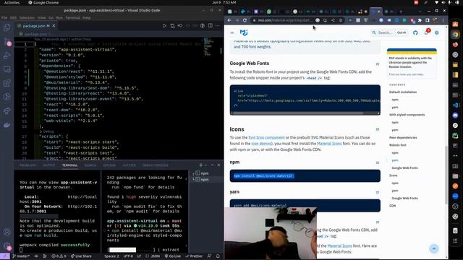Image resolution: width=463 pixels, height=260 pixels.
Task: Switch to the Debug Console panel tab
Action: point(156,165)
